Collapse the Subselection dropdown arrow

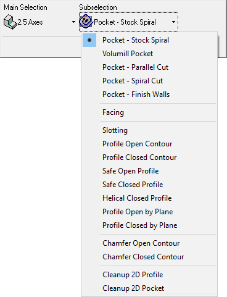point(173,22)
